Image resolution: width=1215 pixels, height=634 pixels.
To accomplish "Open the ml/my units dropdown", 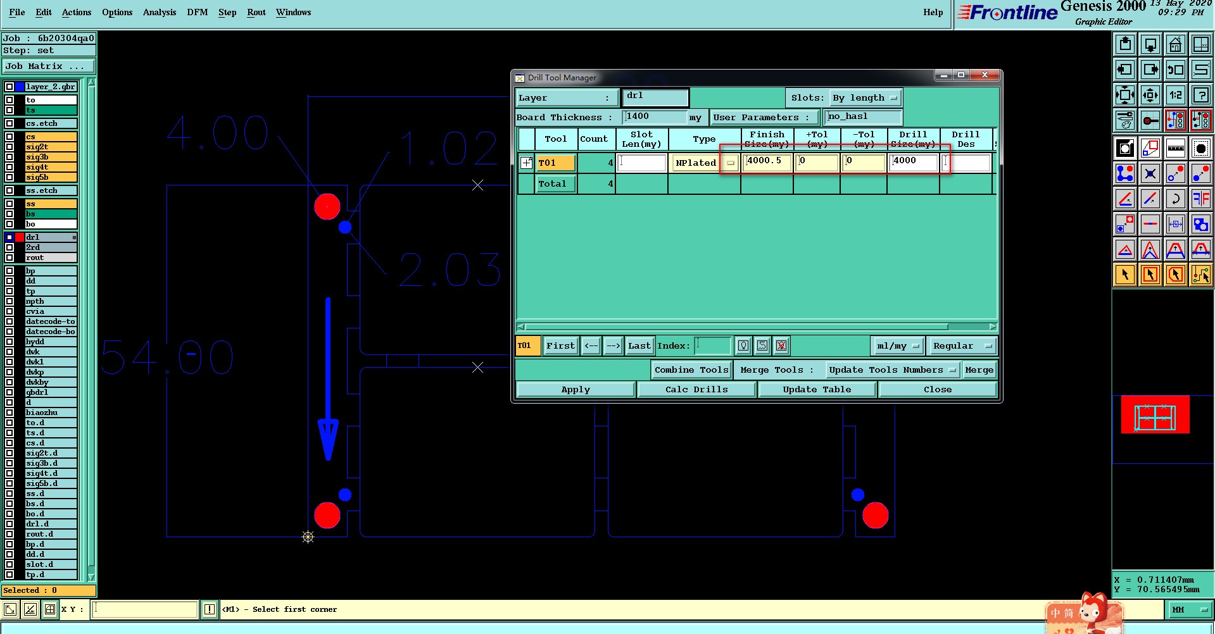I will click(x=898, y=345).
